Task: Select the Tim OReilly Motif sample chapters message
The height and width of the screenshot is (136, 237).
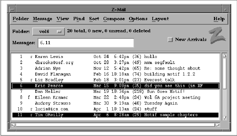Action: (x=115, y=115)
